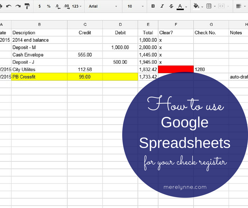Select column G header
The width and height of the screenshot is (248, 208).
(x=211, y=25)
